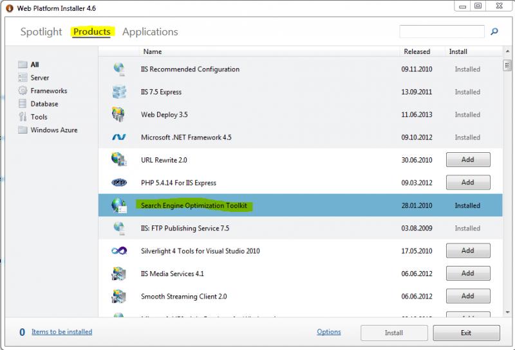
Task: Select the All category
Action: [35, 65]
